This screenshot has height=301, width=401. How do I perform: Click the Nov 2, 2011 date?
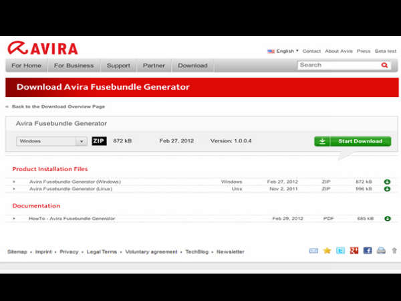[283, 189]
